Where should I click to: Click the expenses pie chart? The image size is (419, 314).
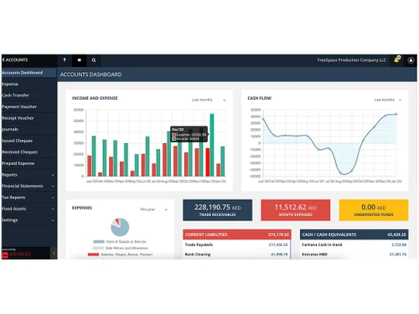pyautogui.click(x=120, y=227)
